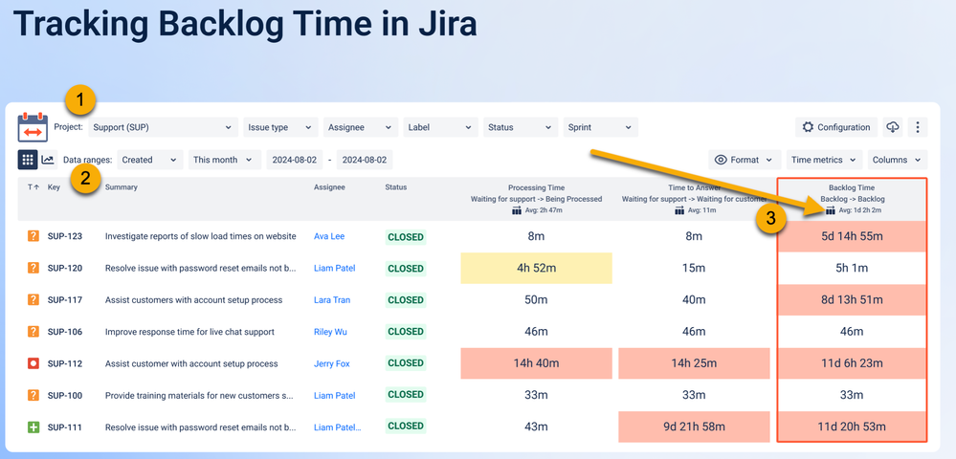Switch to chart view

48,160
